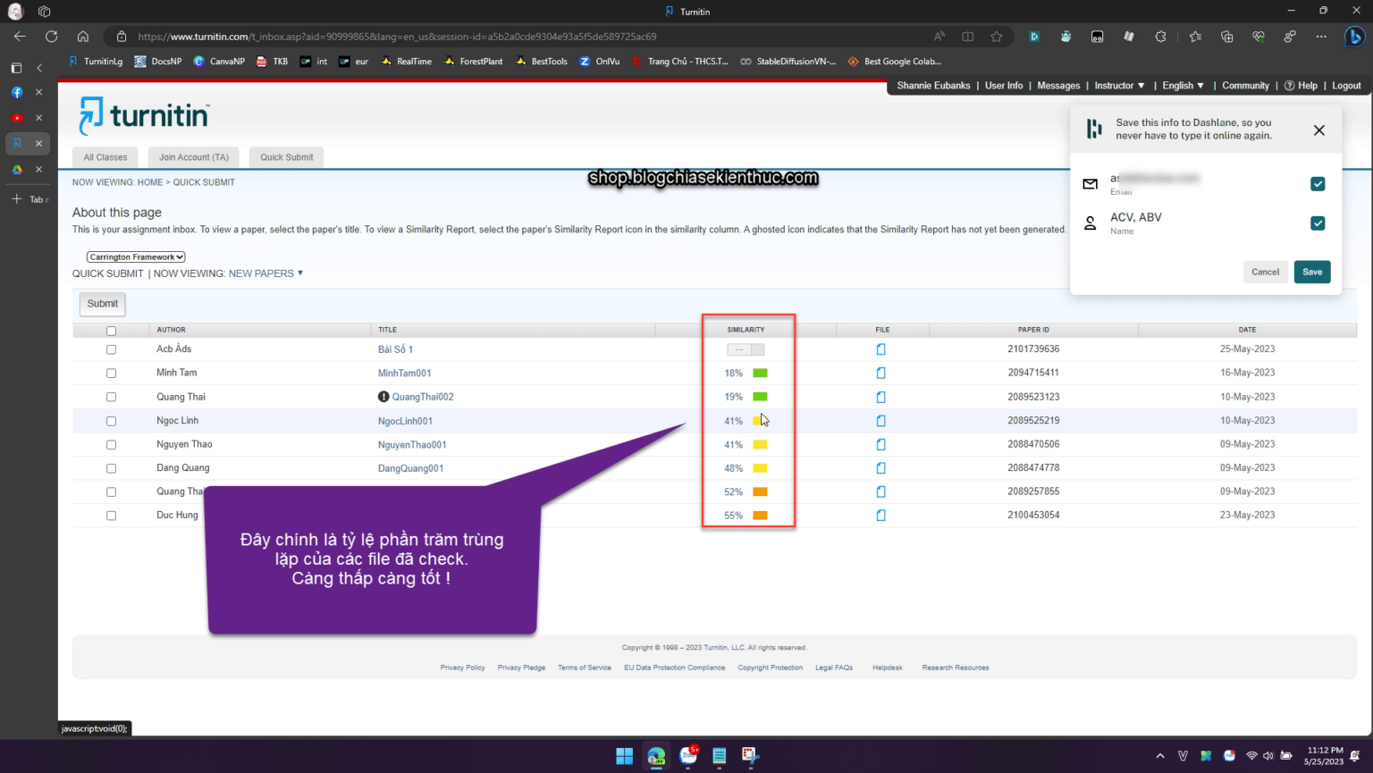Open the split screen icon in address bar
The width and height of the screenshot is (1373, 773).
(967, 37)
